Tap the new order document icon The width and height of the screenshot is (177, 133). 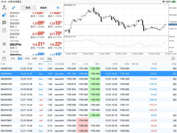[x=4, y=30]
